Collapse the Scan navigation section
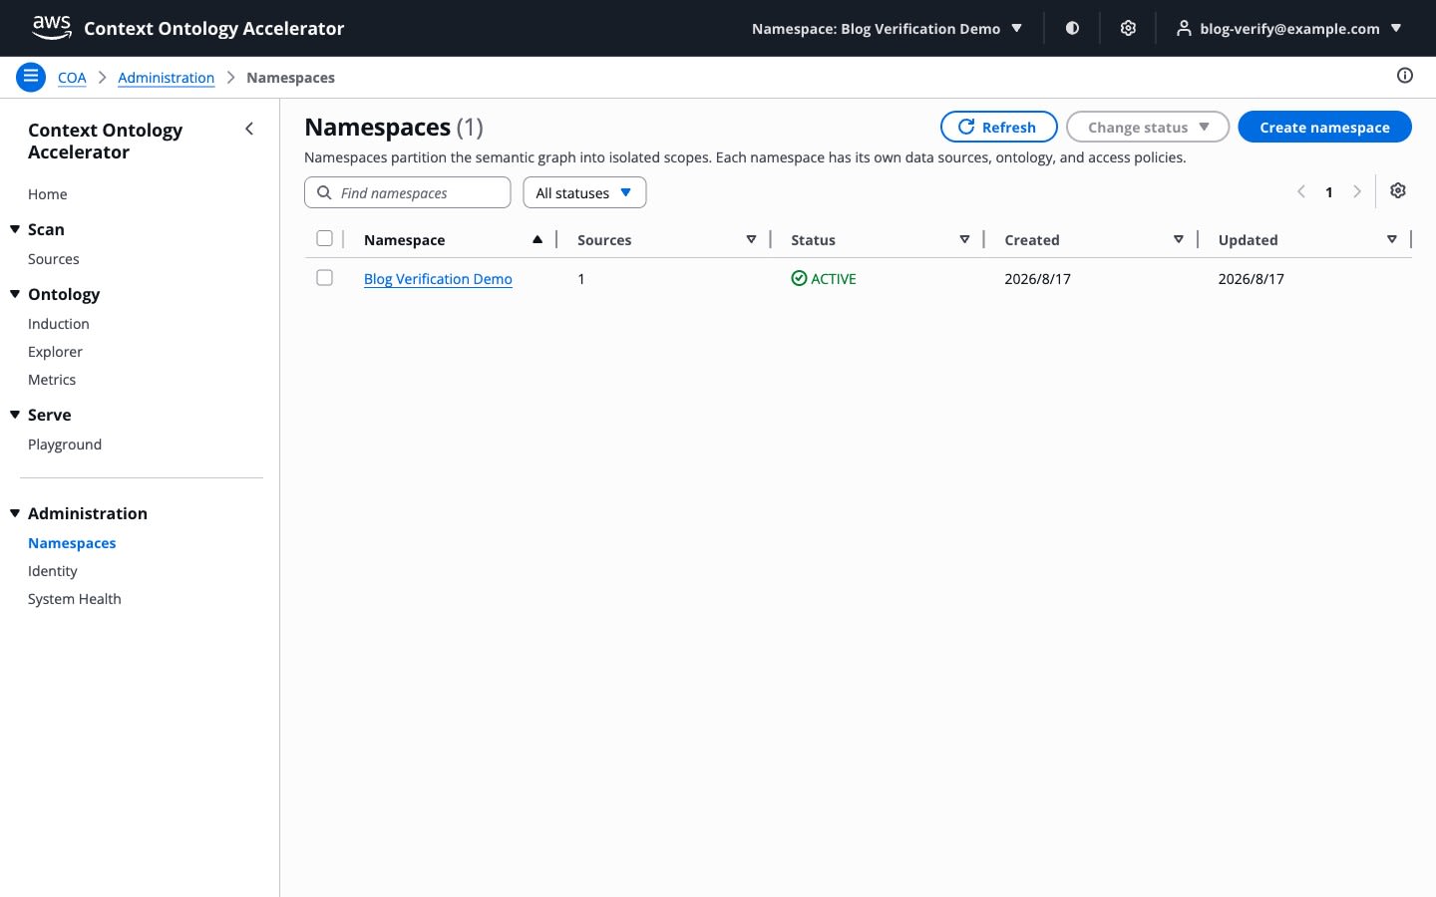Viewport: 1436px width, 897px height. (x=15, y=229)
